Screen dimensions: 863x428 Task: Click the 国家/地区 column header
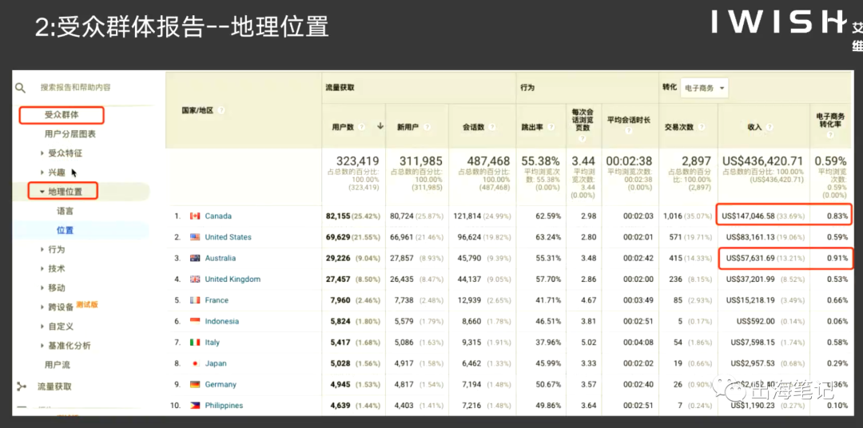(x=197, y=110)
